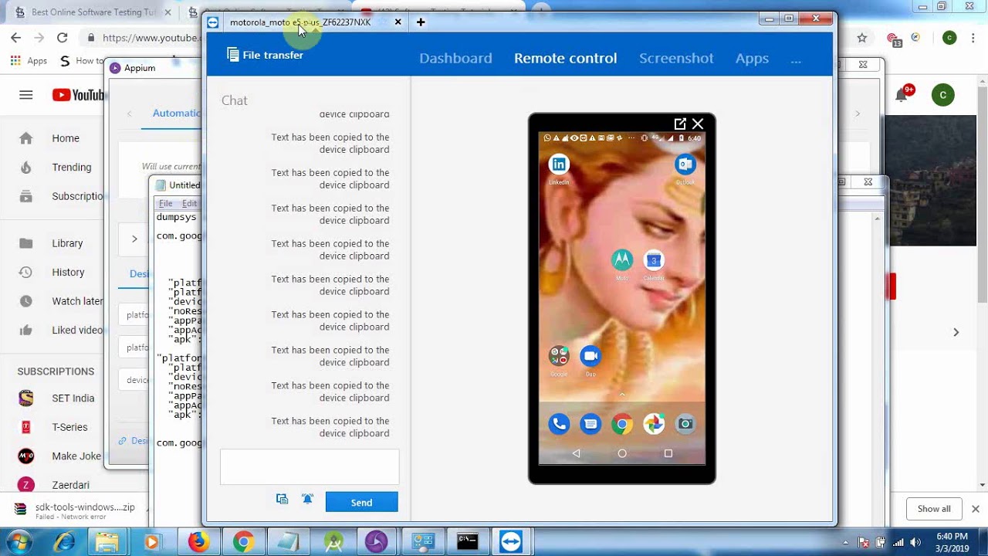
Task: Toggle the YouTube hamburger guide menu
Action: tap(26, 95)
